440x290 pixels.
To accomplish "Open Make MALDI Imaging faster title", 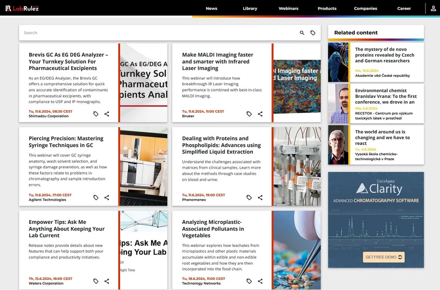I will 217,62.
